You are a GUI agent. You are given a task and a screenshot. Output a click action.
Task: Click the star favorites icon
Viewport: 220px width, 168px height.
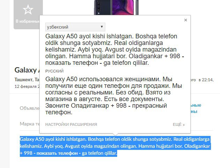click(x=28, y=9)
